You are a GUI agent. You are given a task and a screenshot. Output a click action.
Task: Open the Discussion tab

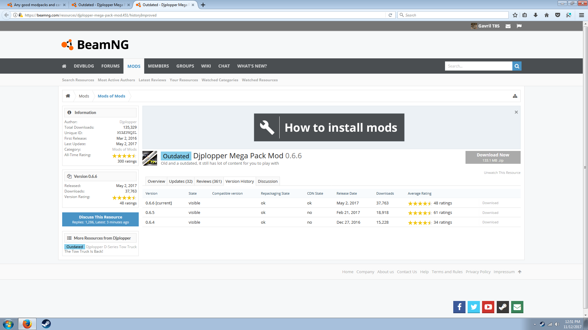coord(268,181)
